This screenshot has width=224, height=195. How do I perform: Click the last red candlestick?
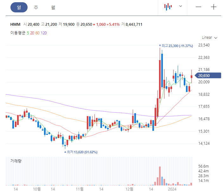[x=192, y=76]
